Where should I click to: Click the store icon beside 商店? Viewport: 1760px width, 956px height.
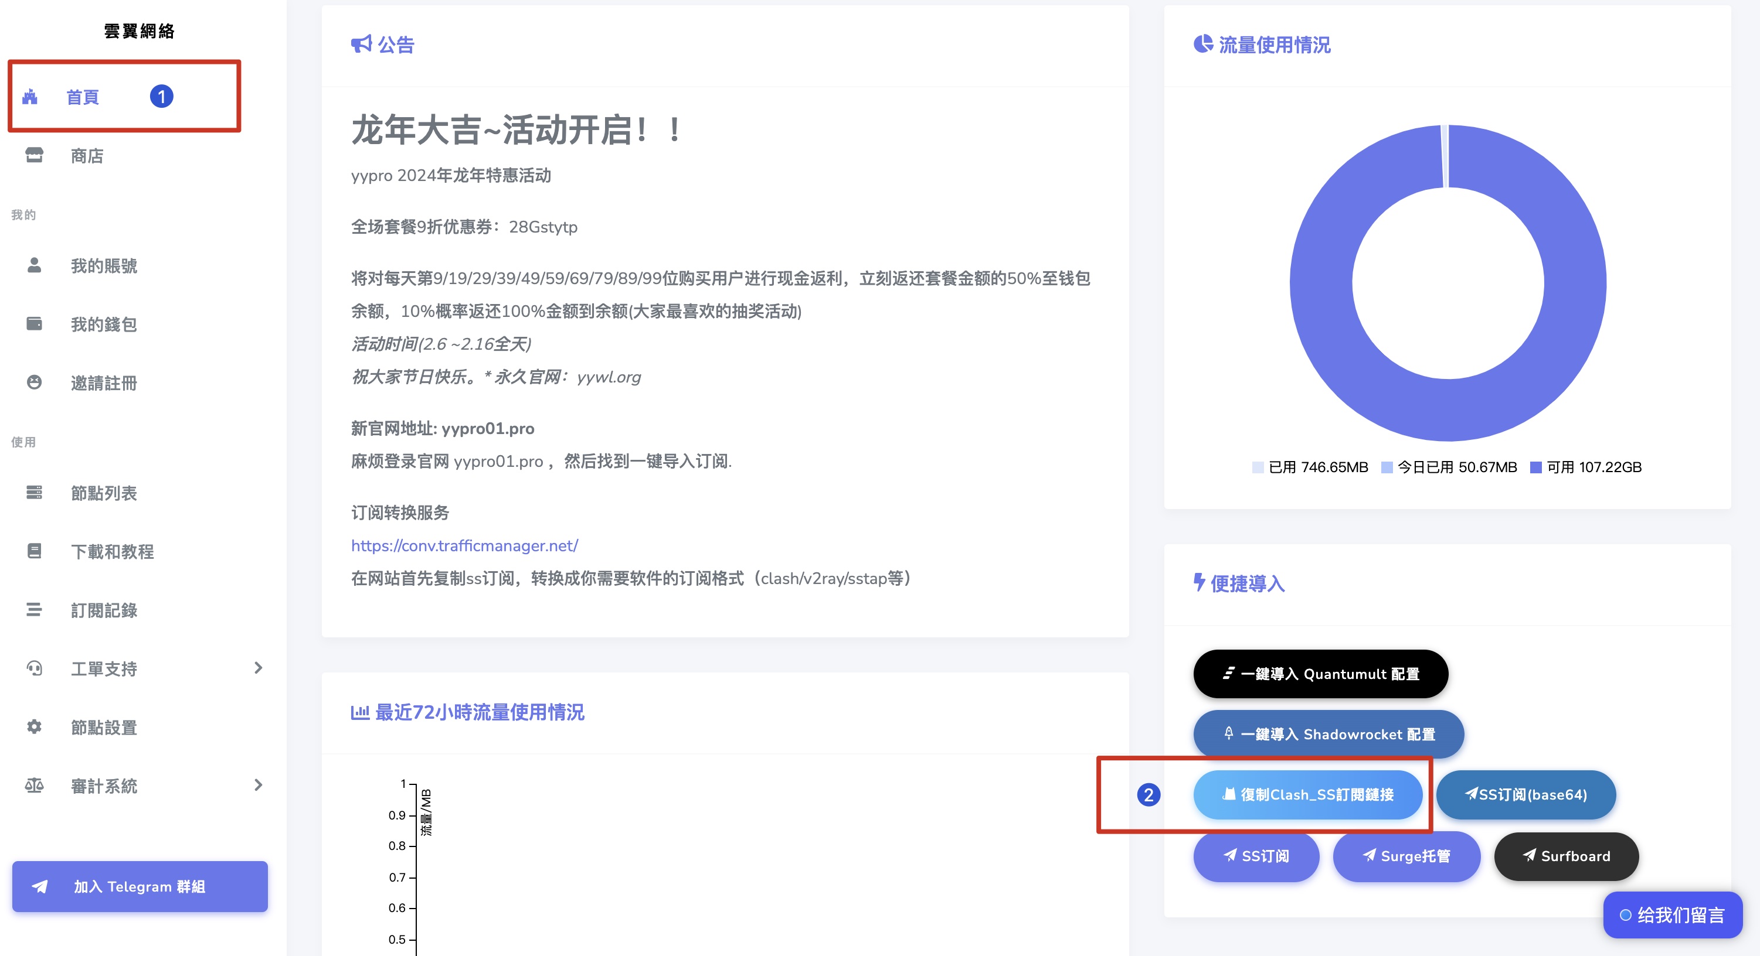pos(34,156)
